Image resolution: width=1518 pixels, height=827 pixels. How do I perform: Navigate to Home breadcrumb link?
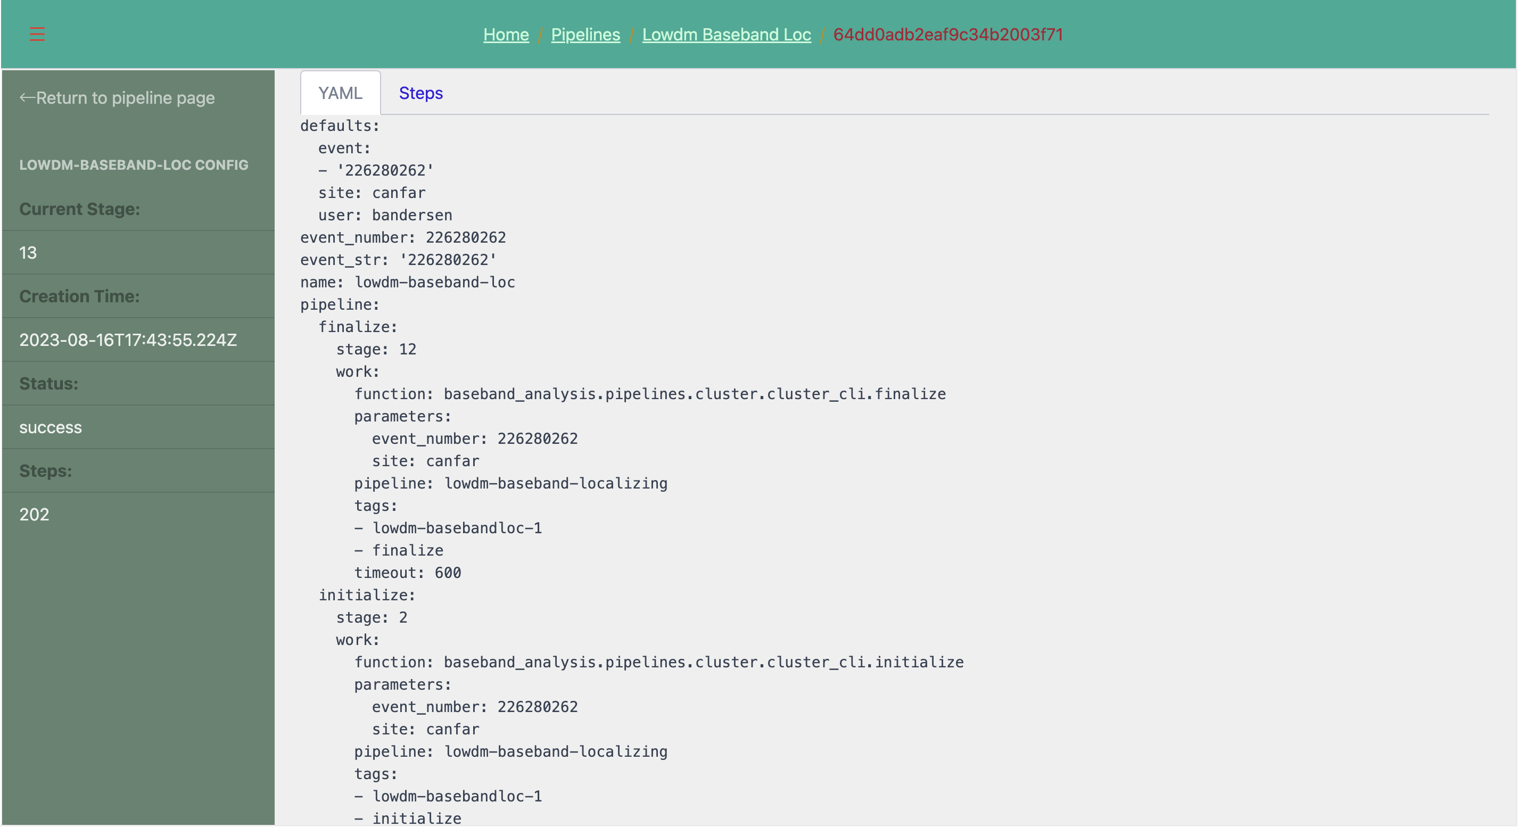[505, 34]
